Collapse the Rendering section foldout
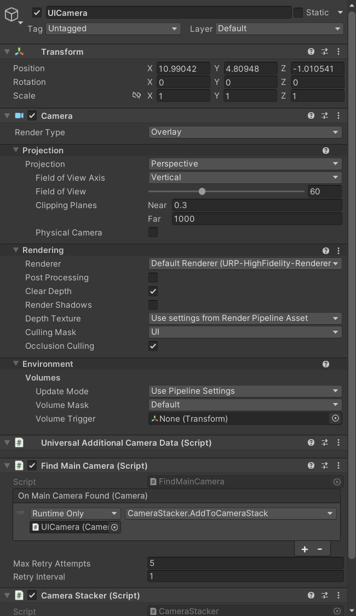 [x=16, y=250]
